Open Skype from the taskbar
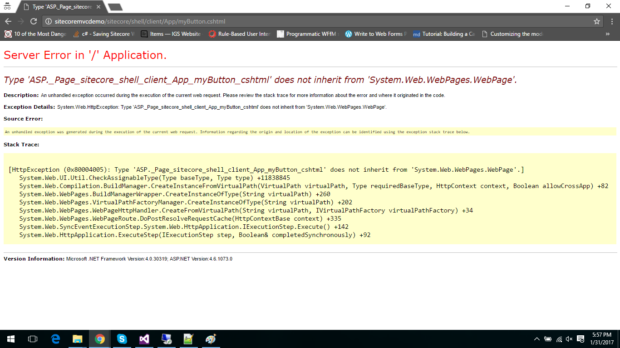 [x=122, y=339]
